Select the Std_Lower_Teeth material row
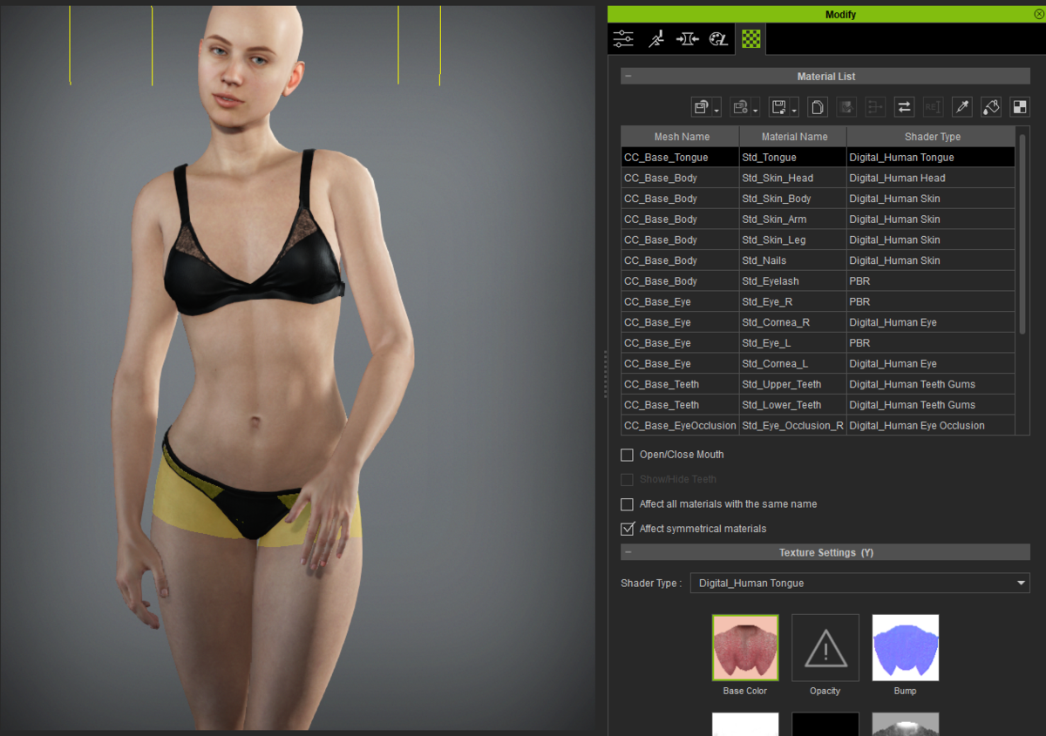Viewport: 1046px width, 736px height. (818, 405)
